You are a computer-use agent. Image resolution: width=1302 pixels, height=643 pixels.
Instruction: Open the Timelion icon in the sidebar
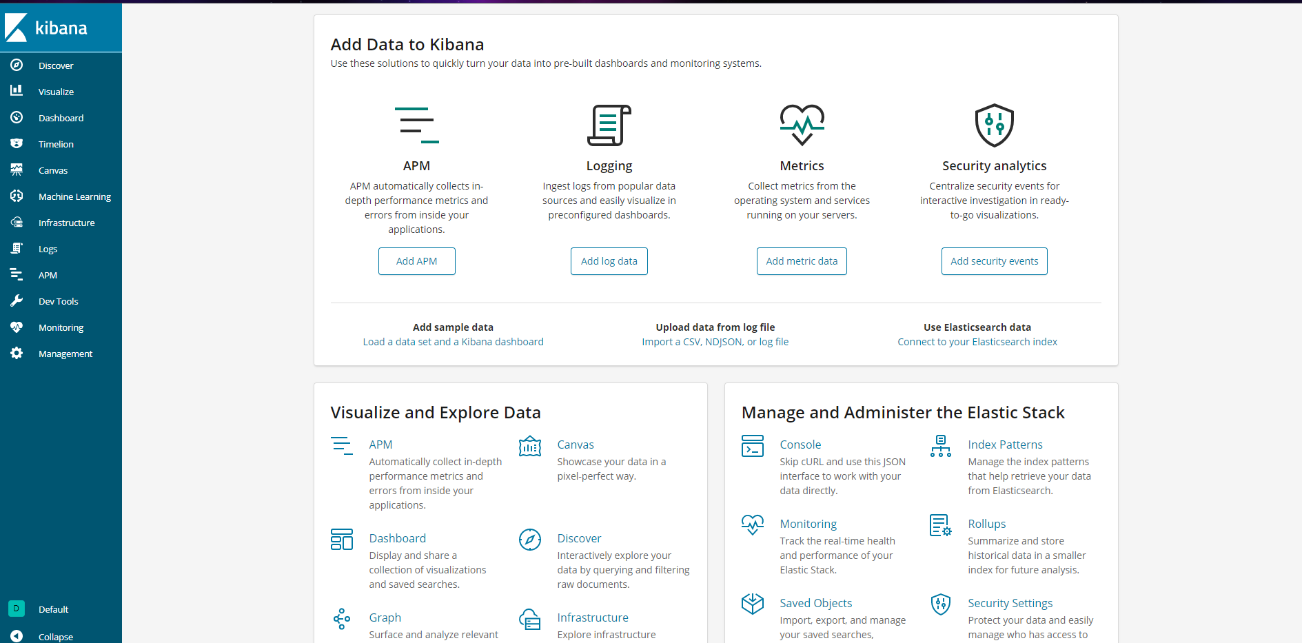pos(17,144)
